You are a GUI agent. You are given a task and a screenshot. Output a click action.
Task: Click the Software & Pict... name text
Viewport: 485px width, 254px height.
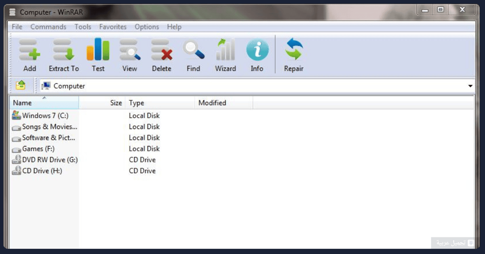(49, 138)
